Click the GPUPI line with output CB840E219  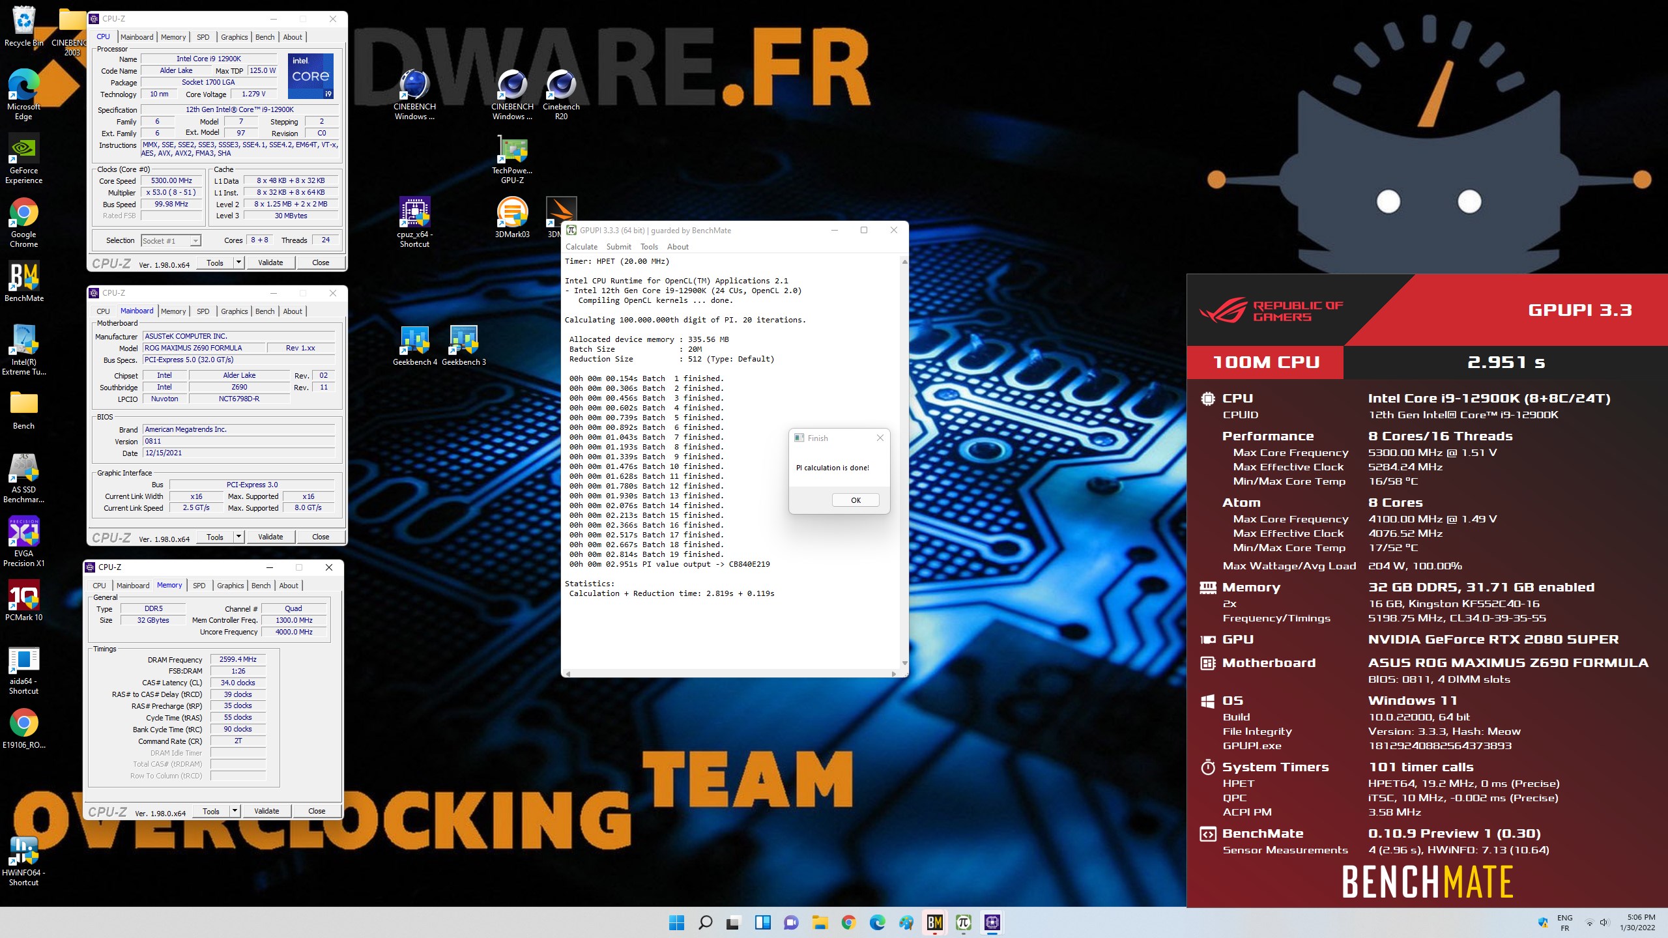(x=669, y=564)
